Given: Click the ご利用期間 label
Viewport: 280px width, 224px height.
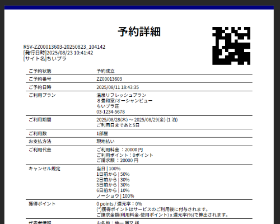Looking at the screenshot, I should (40, 120).
